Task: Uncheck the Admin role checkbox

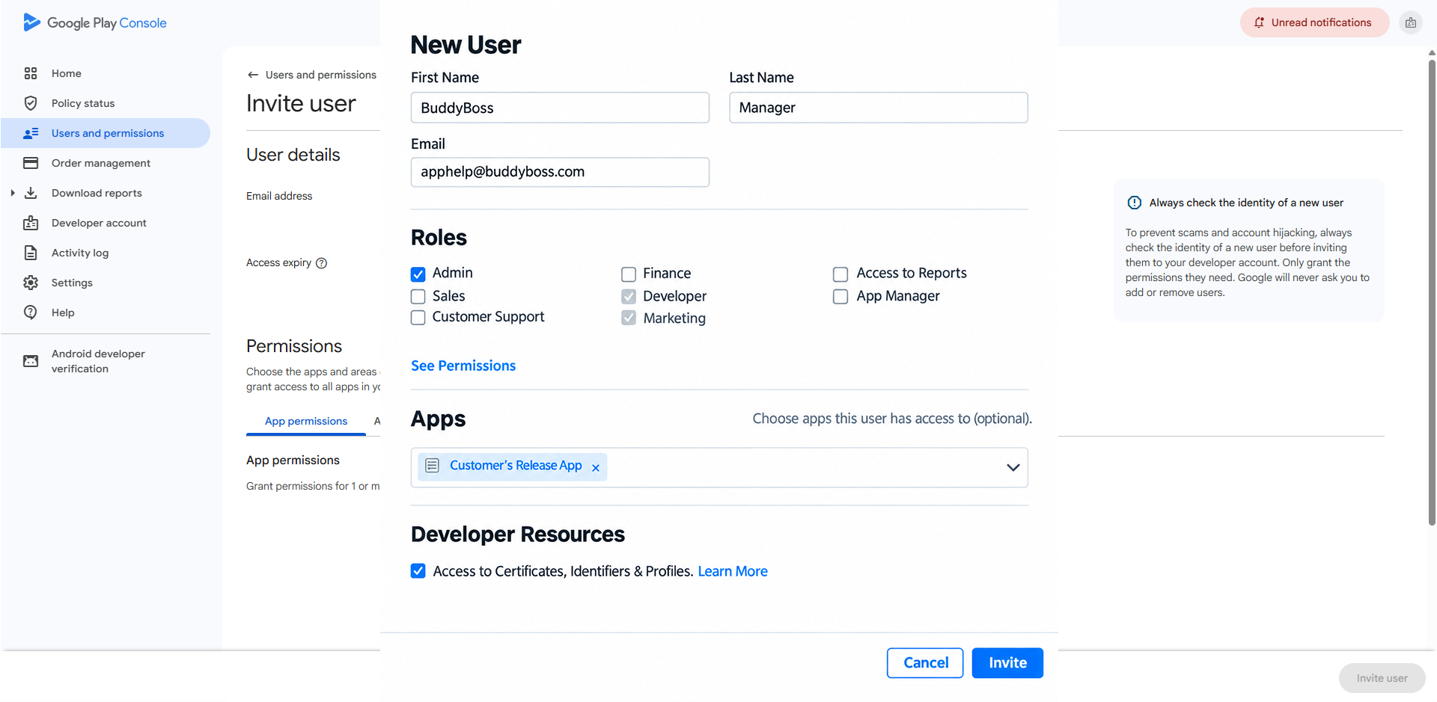Action: tap(418, 274)
